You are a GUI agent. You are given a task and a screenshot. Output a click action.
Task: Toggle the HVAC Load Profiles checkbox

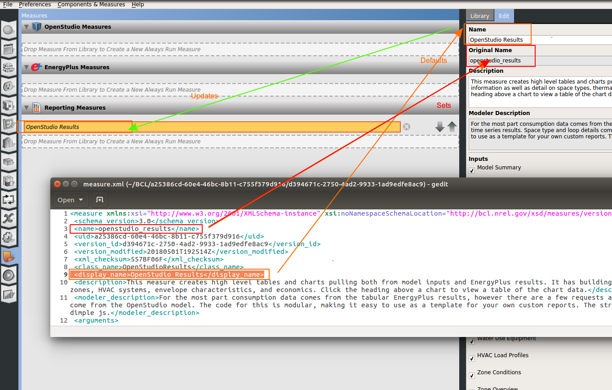(472, 359)
